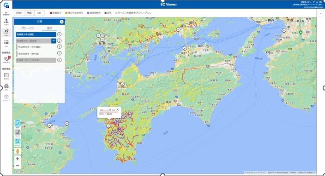Image resolution: width=325 pixels, height=176 pixels.
Task: Close the river level info popup
Action: (x=118, y=110)
